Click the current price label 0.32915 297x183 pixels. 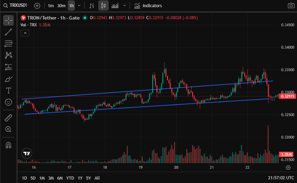click(287, 96)
